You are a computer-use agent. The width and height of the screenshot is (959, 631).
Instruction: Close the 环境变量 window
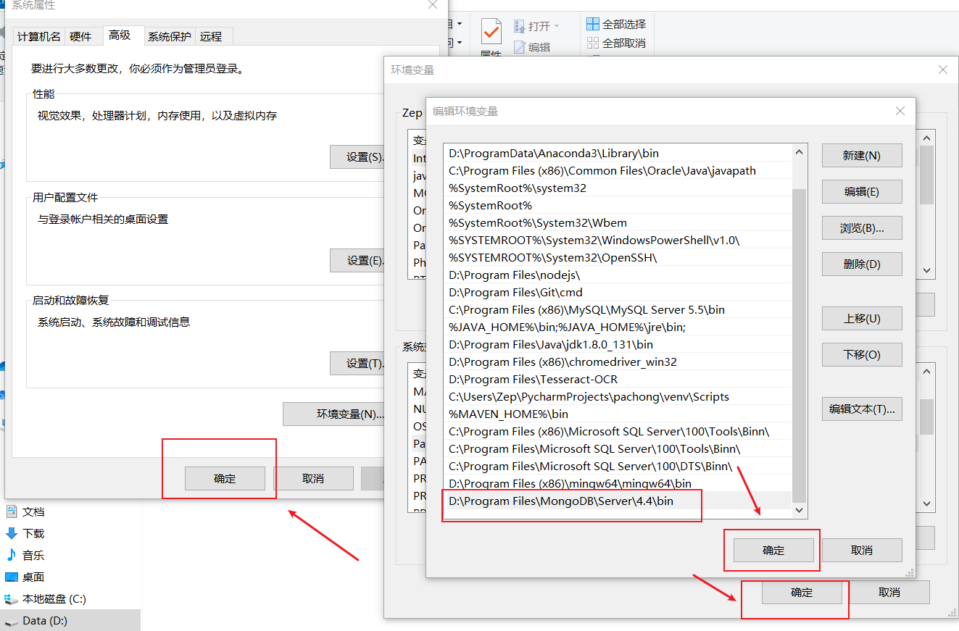tap(942, 70)
